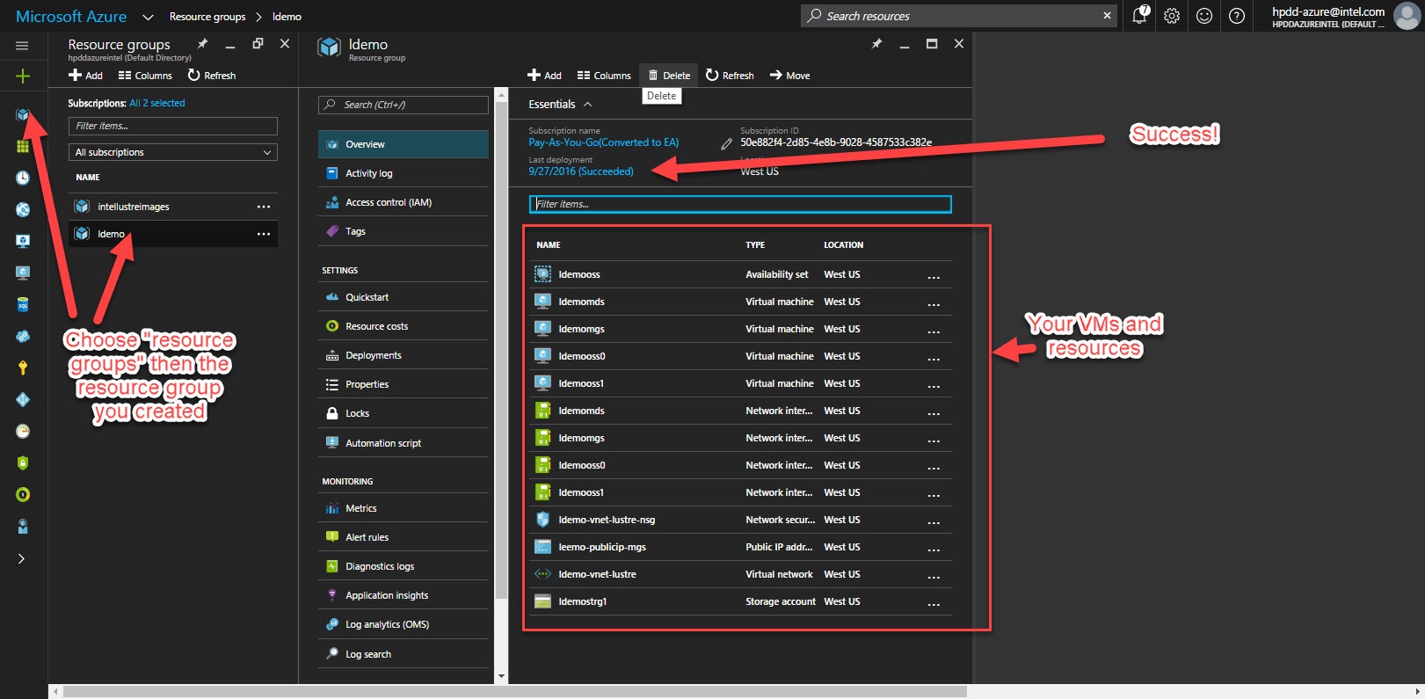
Task: Open help question mark icon
Action: (1237, 16)
